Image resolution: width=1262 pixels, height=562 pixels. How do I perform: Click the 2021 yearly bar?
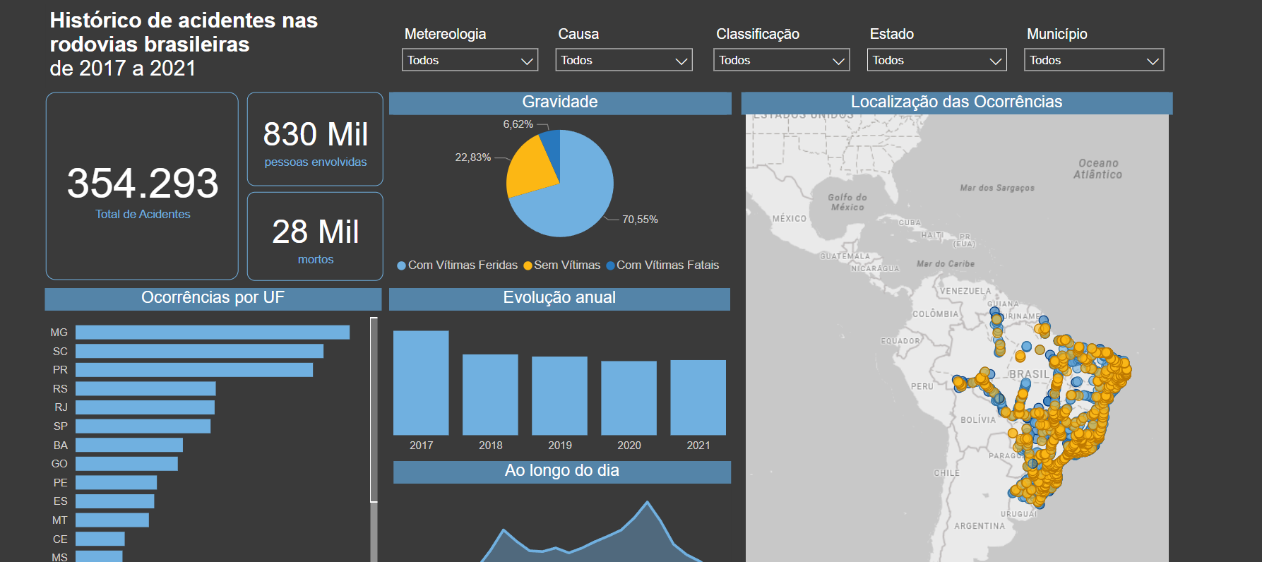coord(698,397)
